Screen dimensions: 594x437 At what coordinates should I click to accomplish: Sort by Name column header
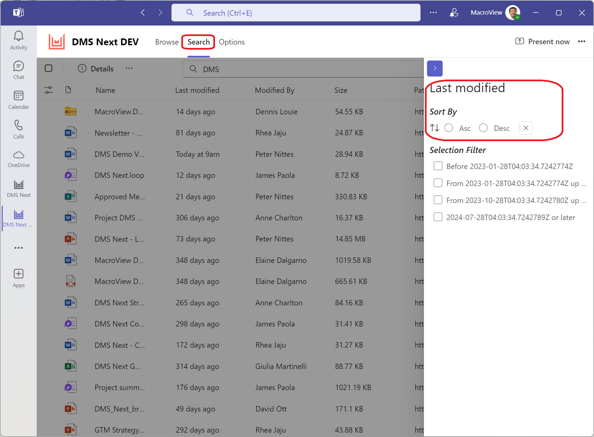105,90
